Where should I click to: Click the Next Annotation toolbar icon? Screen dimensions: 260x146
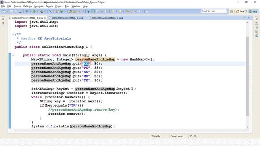(113, 11)
